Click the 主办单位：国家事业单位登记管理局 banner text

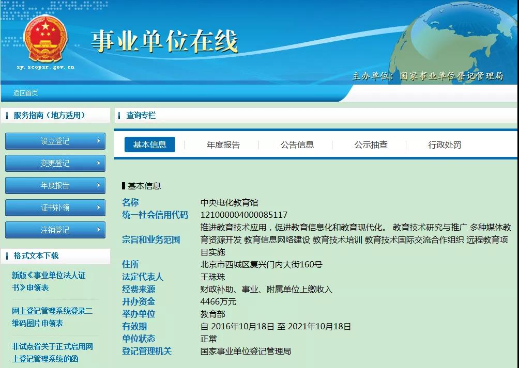pos(428,76)
